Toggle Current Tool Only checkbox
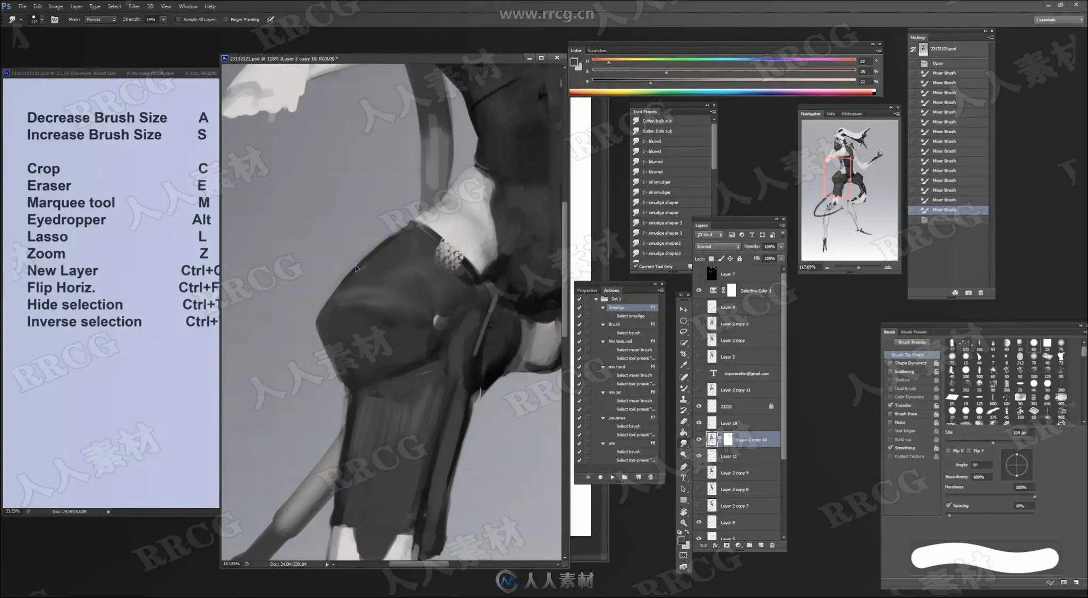Viewport: 1088px width, 598px height. [636, 267]
